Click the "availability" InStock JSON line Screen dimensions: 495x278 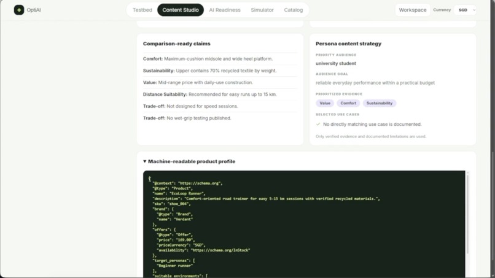click(x=203, y=250)
